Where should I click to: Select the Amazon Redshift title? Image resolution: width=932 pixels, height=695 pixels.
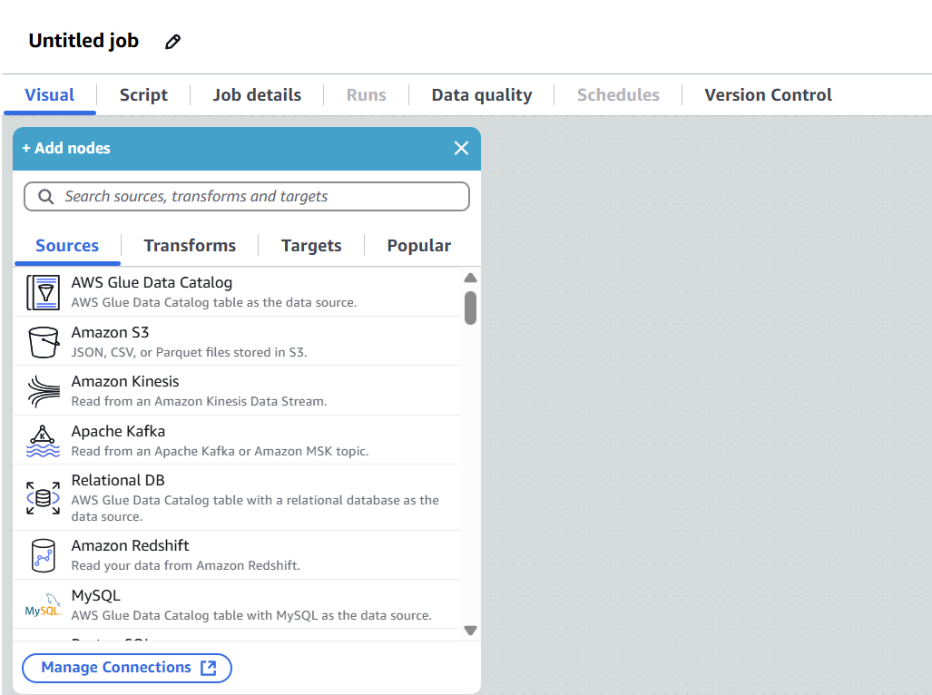[130, 545]
